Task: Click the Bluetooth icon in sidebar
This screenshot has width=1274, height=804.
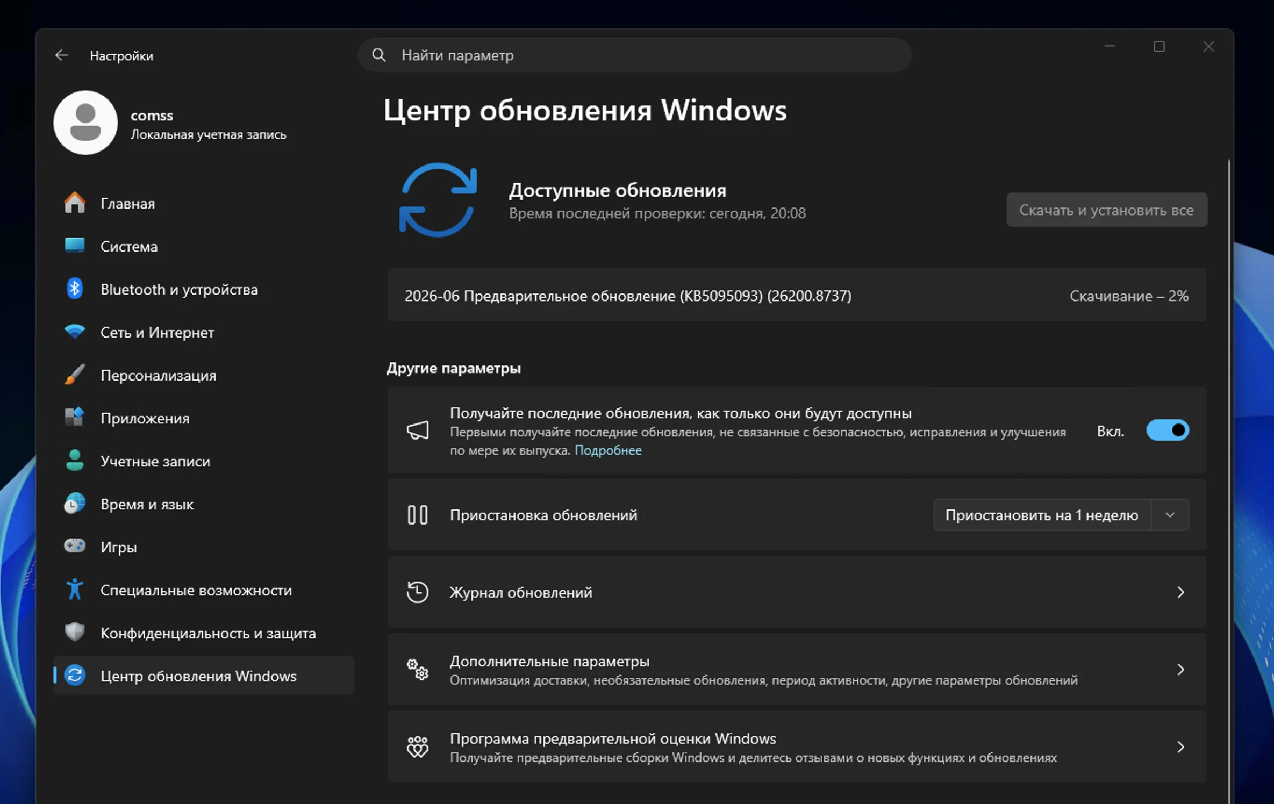Action: coord(75,289)
